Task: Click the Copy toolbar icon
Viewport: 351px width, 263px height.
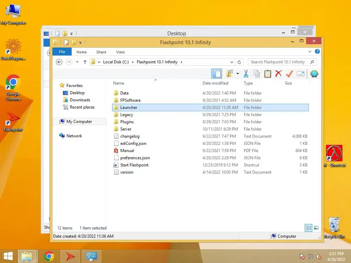Action: tap(256, 74)
